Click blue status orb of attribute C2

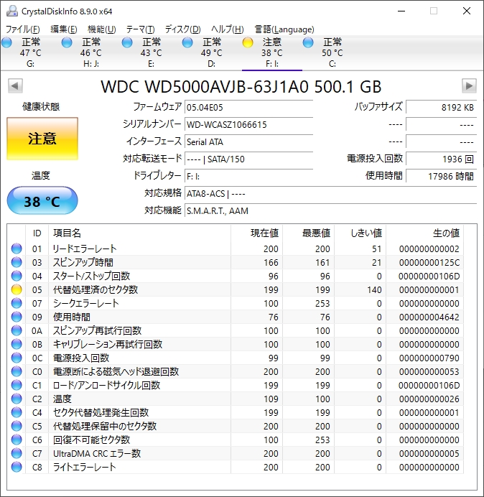click(x=17, y=399)
